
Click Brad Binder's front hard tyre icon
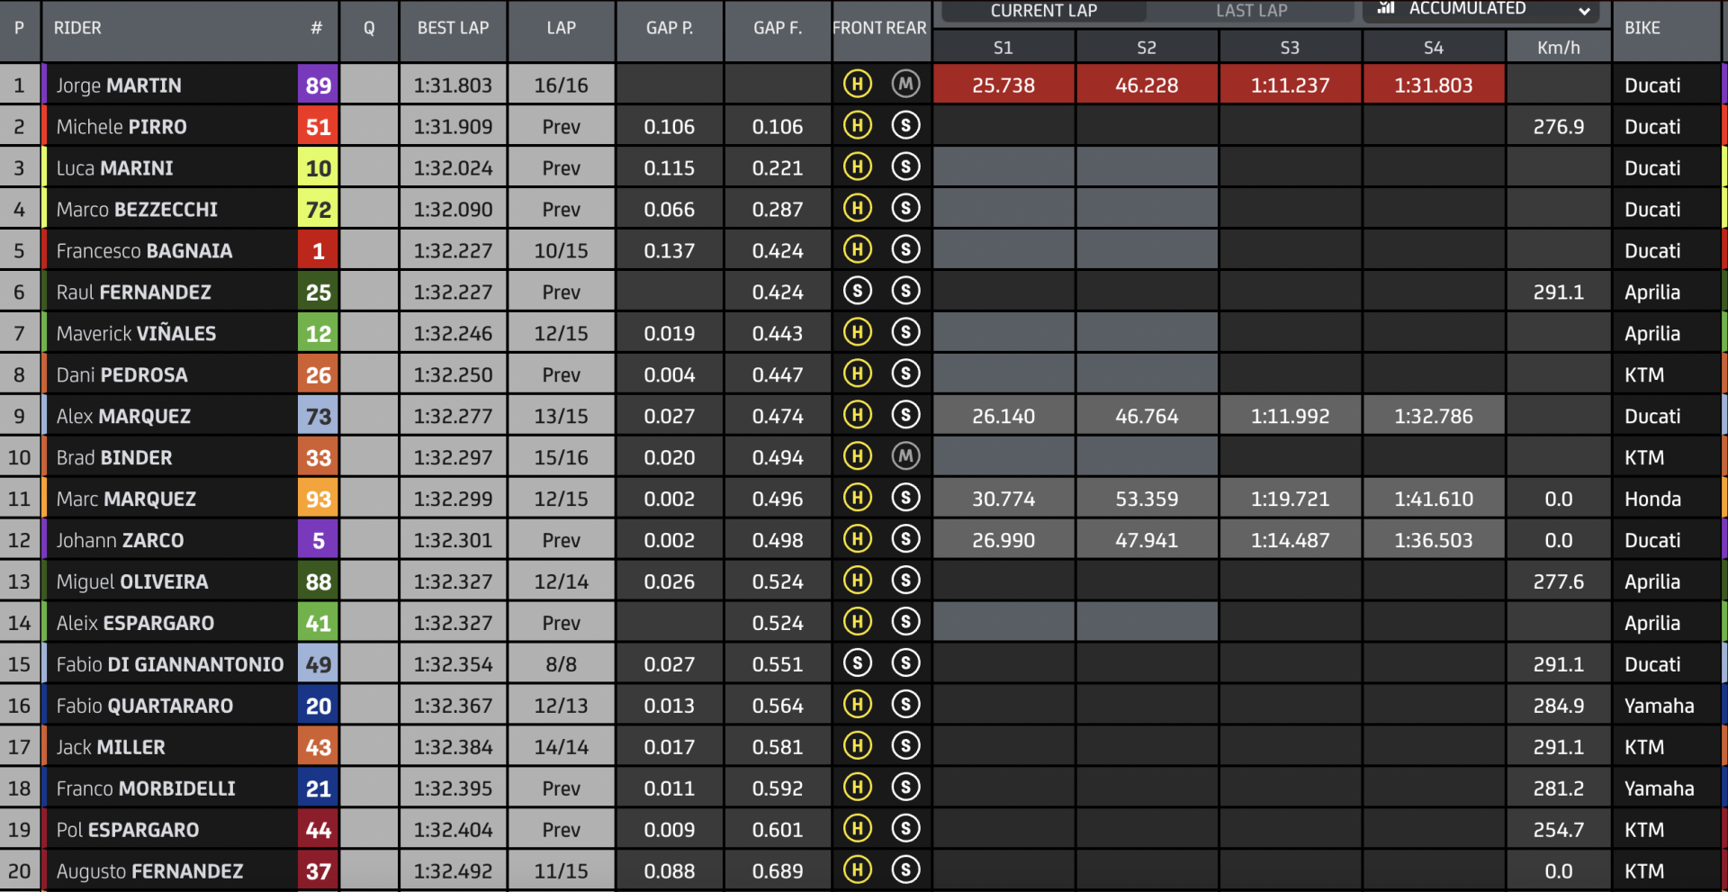click(857, 457)
